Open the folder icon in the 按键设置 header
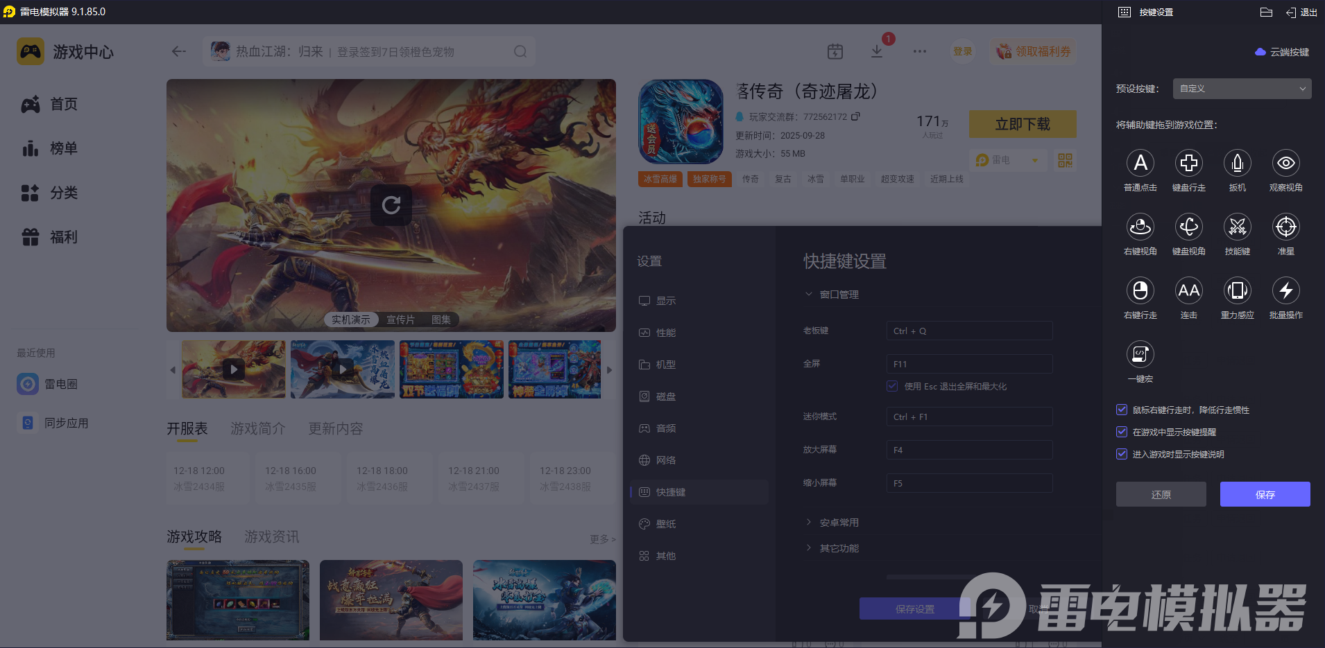Viewport: 1325px width, 648px height. tap(1266, 12)
